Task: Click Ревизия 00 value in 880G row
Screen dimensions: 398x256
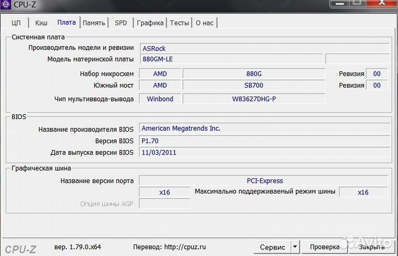Action: pyautogui.click(x=376, y=74)
